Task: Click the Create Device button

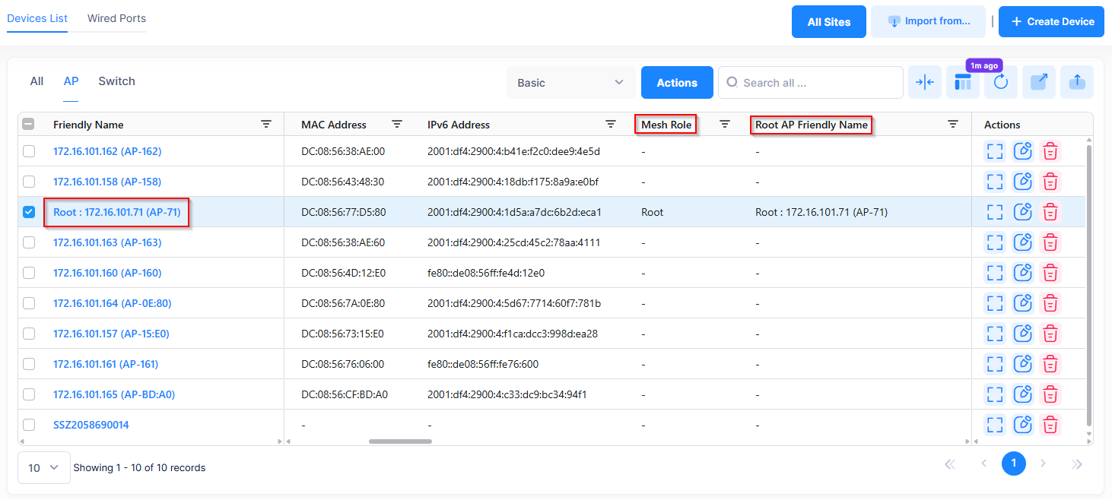Action: (x=1050, y=21)
